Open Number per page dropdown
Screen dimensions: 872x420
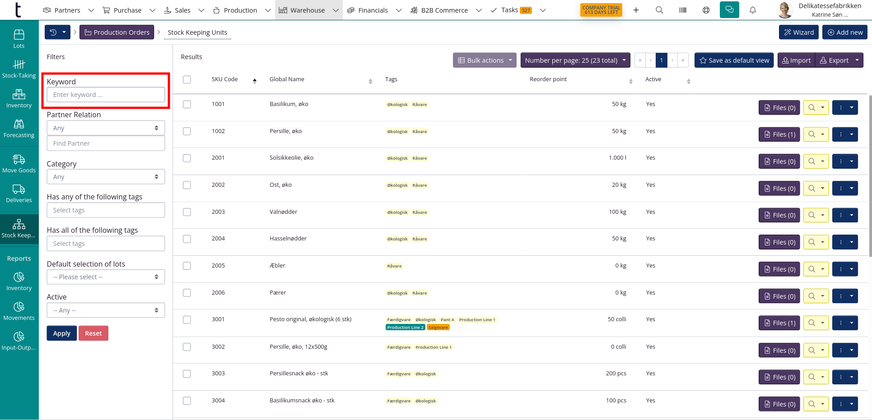pos(575,60)
